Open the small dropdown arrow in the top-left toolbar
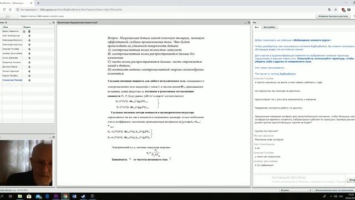355x200 pixels. click(x=8, y=16)
